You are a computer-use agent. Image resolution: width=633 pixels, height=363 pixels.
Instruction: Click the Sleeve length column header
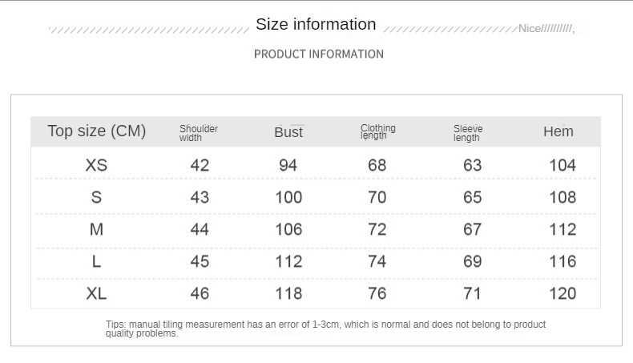[467, 133]
